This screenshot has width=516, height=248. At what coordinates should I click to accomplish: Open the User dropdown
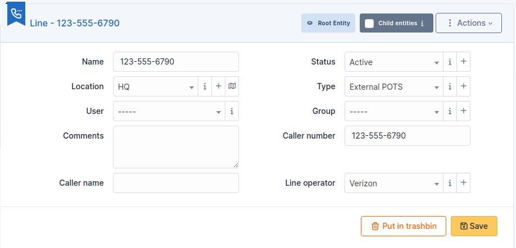coord(169,111)
